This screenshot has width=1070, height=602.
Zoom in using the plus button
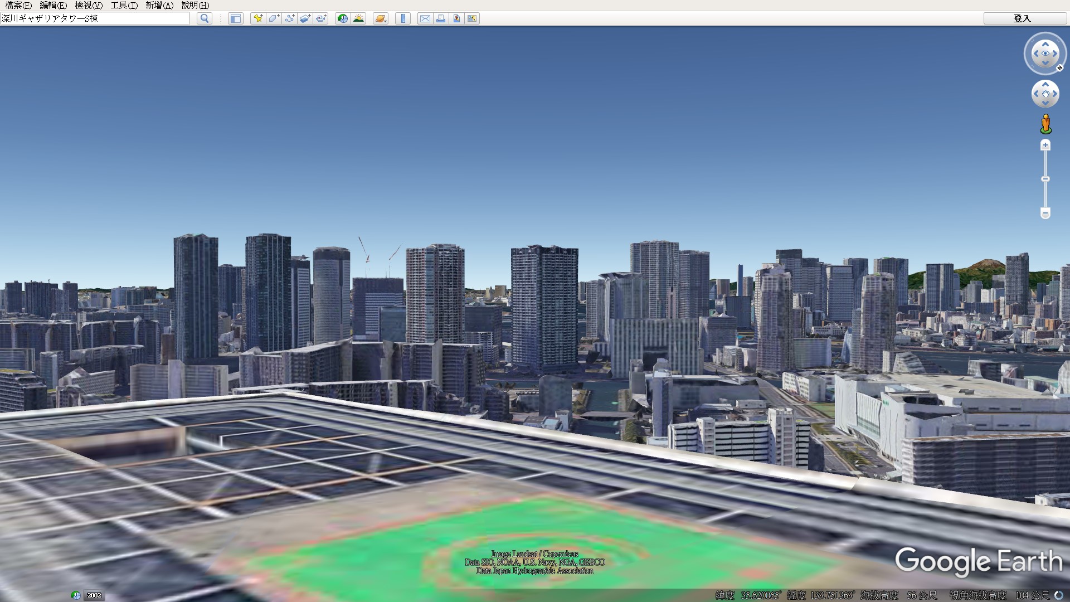point(1045,145)
